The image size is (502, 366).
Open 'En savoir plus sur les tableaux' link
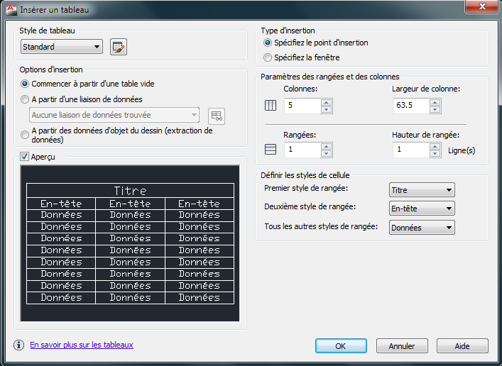click(x=82, y=345)
